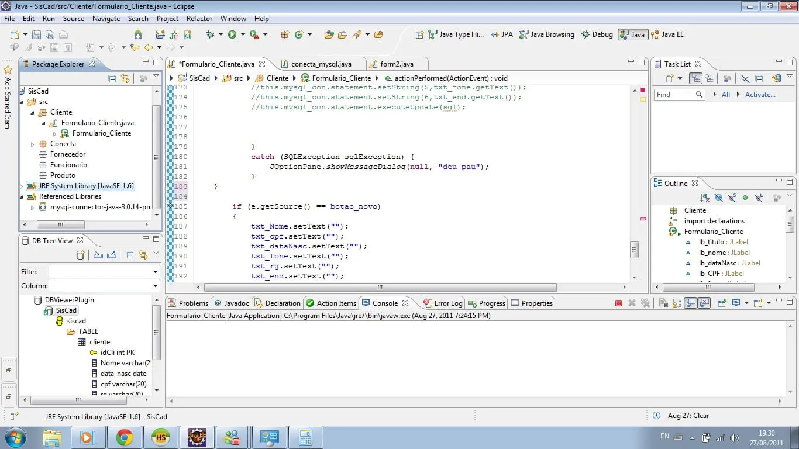
Task: Click the Debug bug icon in toolbar
Action: coord(211,34)
